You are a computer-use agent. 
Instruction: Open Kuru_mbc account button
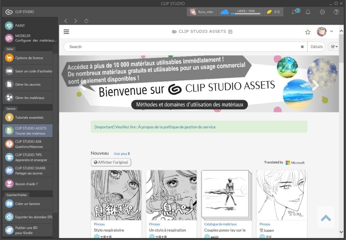[x=202, y=12]
